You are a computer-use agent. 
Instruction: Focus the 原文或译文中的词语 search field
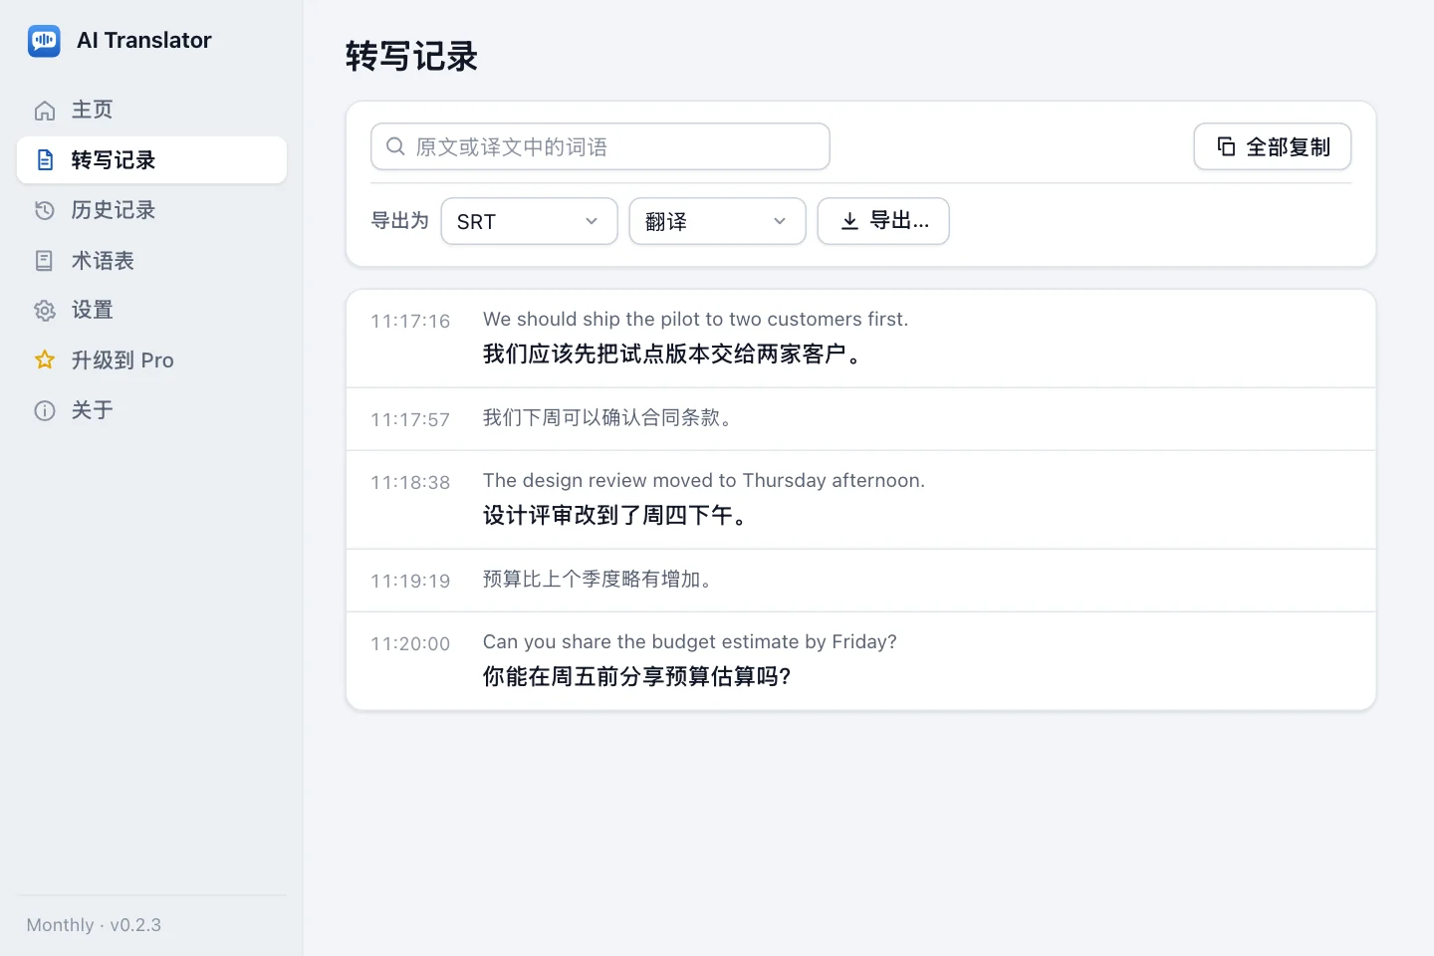pyautogui.click(x=600, y=146)
